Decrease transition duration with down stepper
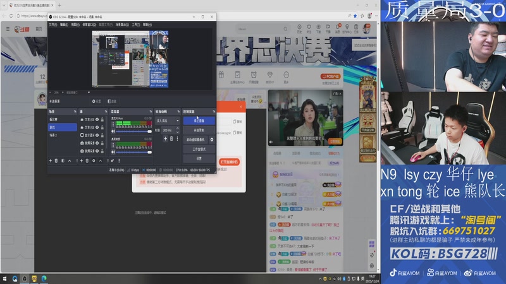 coord(177,132)
